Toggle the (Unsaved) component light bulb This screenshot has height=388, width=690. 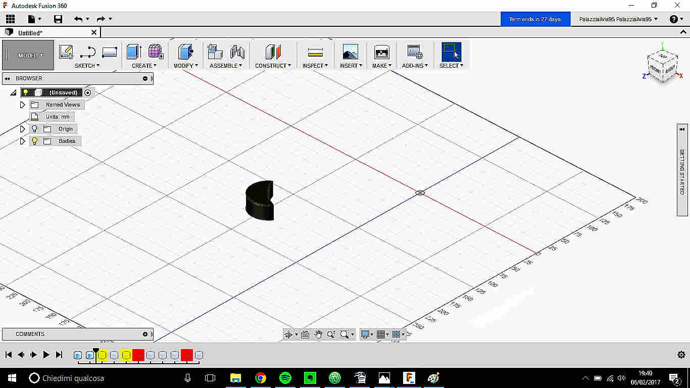(x=26, y=92)
